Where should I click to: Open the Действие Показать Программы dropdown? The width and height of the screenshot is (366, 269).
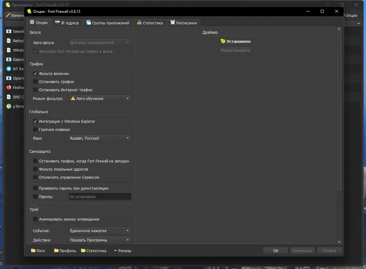(100, 240)
